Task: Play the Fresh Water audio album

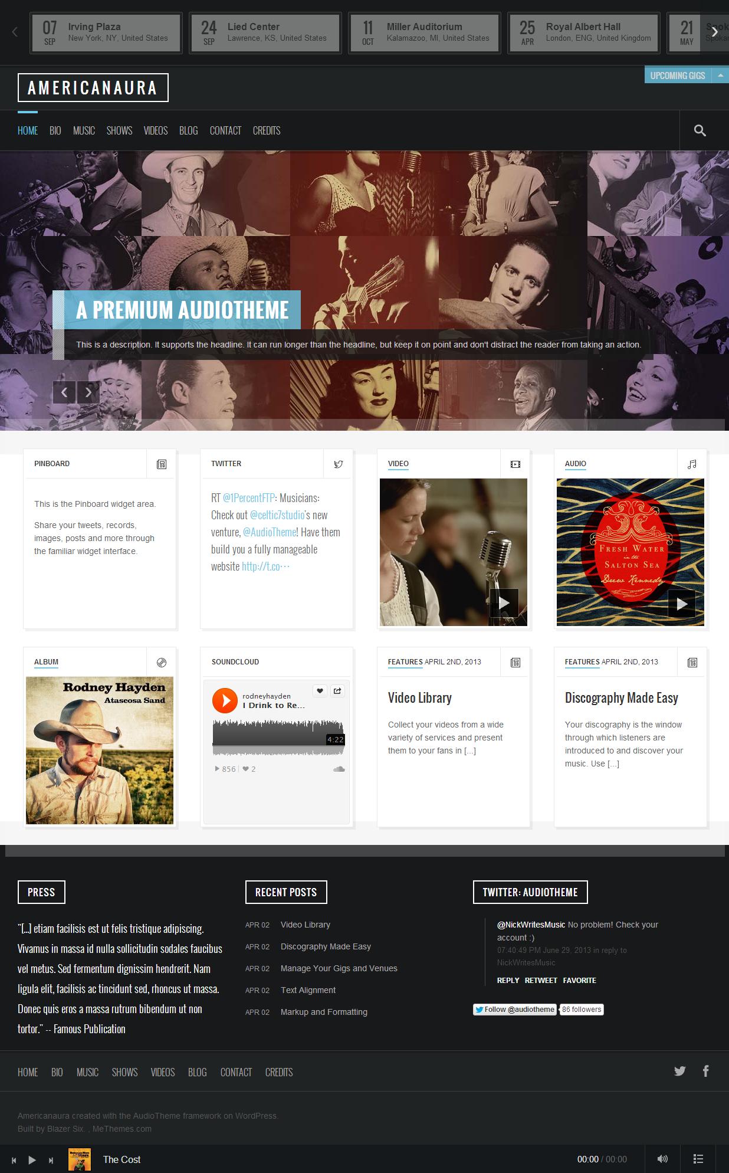Action: point(681,604)
